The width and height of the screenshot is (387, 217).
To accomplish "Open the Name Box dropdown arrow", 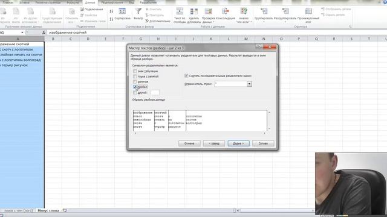I will pos(22,33).
